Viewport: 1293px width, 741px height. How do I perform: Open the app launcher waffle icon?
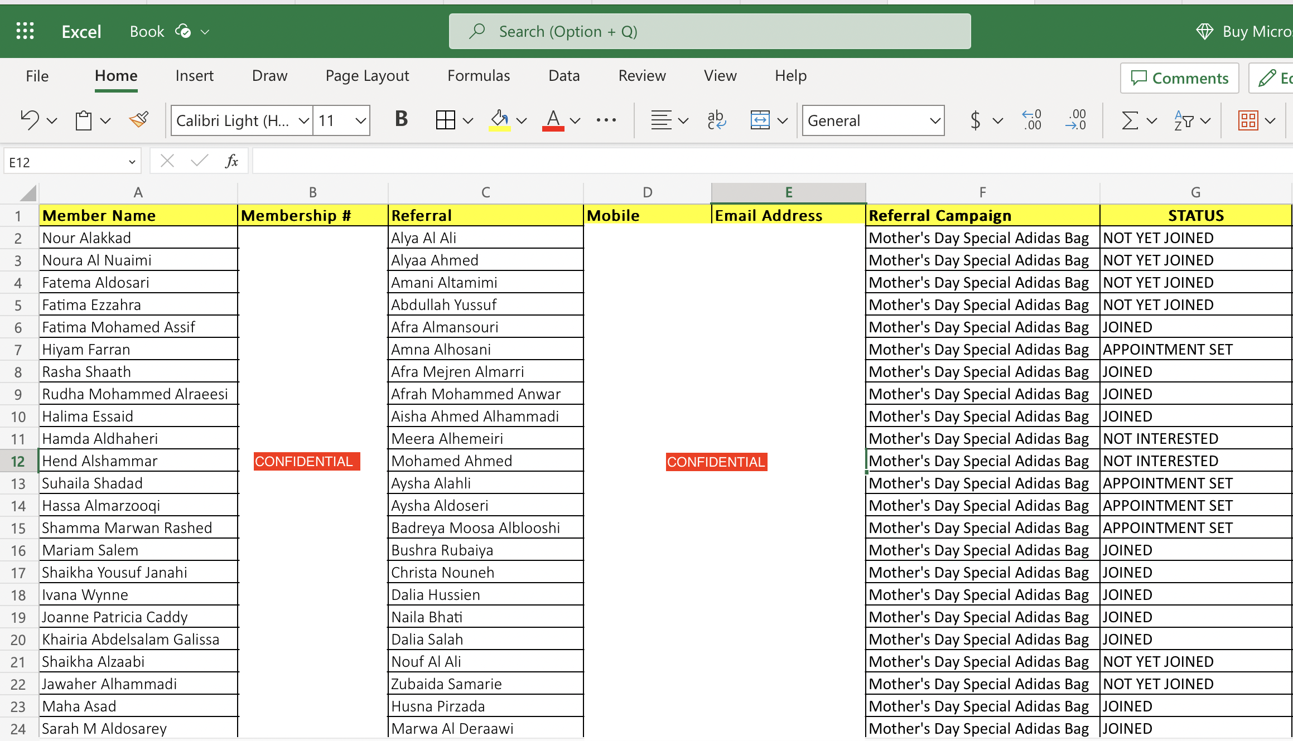pos(25,31)
